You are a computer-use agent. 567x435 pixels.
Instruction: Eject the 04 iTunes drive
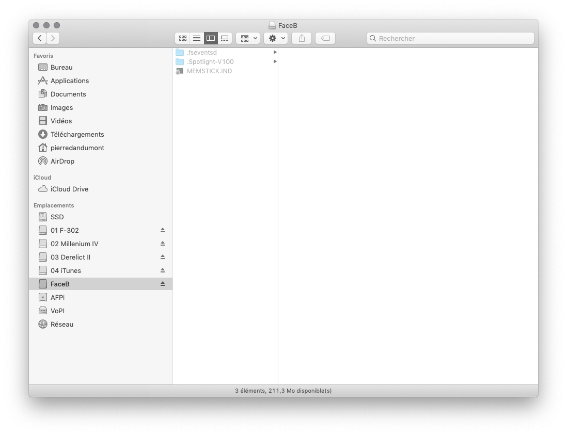click(x=163, y=270)
